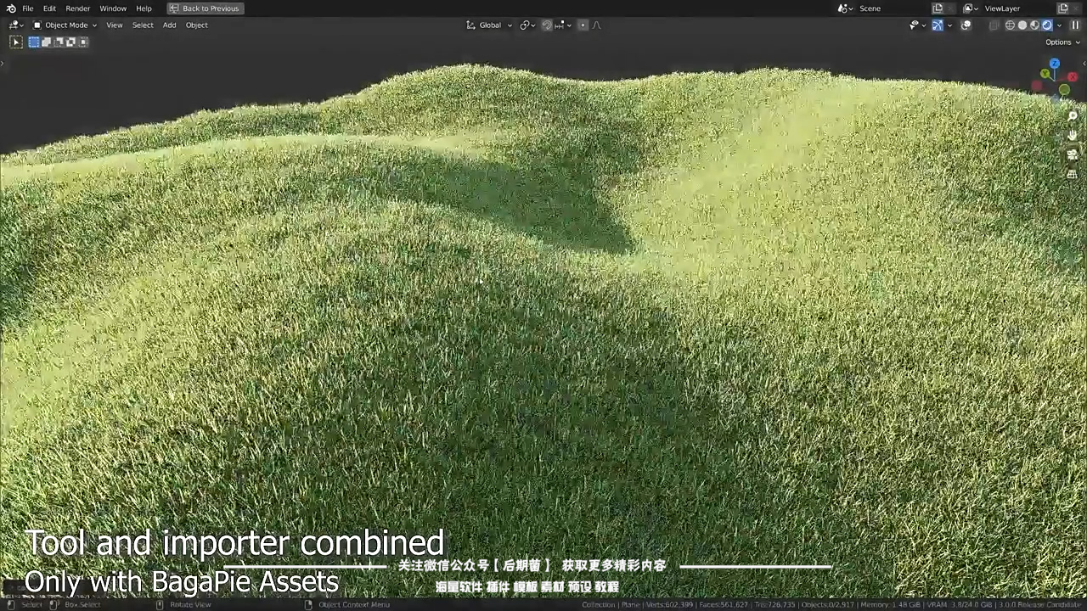Select the tweak select tool icon

(16, 42)
